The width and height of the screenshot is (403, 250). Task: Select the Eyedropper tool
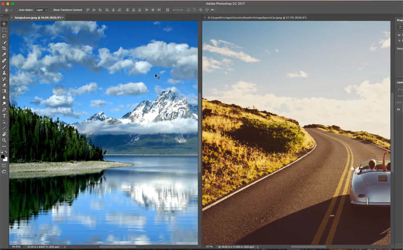click(x=4, y=54)
